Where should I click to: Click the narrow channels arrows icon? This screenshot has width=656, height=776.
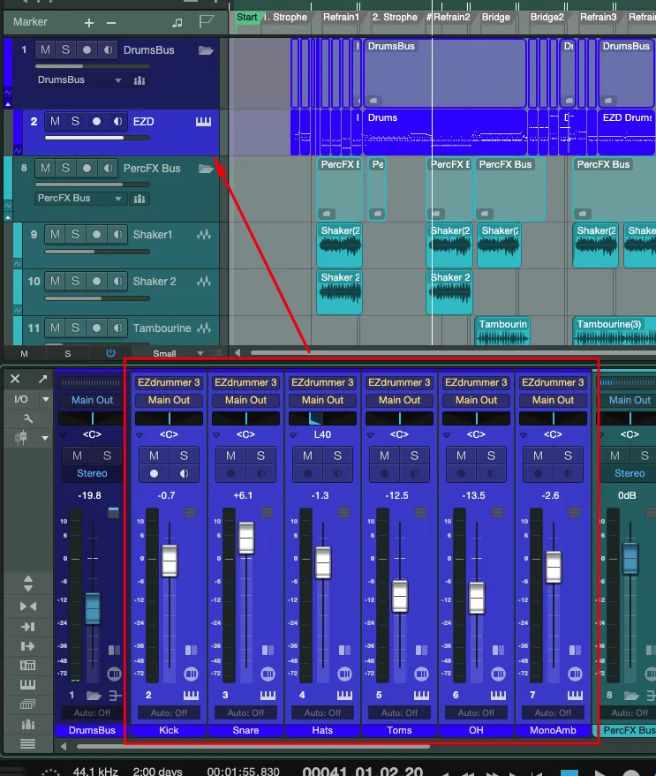point(27,606)
